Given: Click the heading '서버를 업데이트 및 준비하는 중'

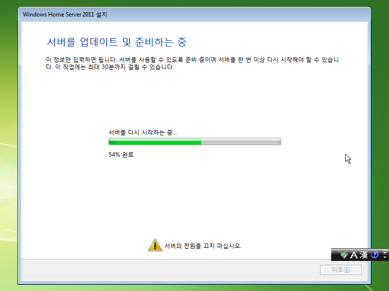Looking at the screenshot, I should pos(117,42).
